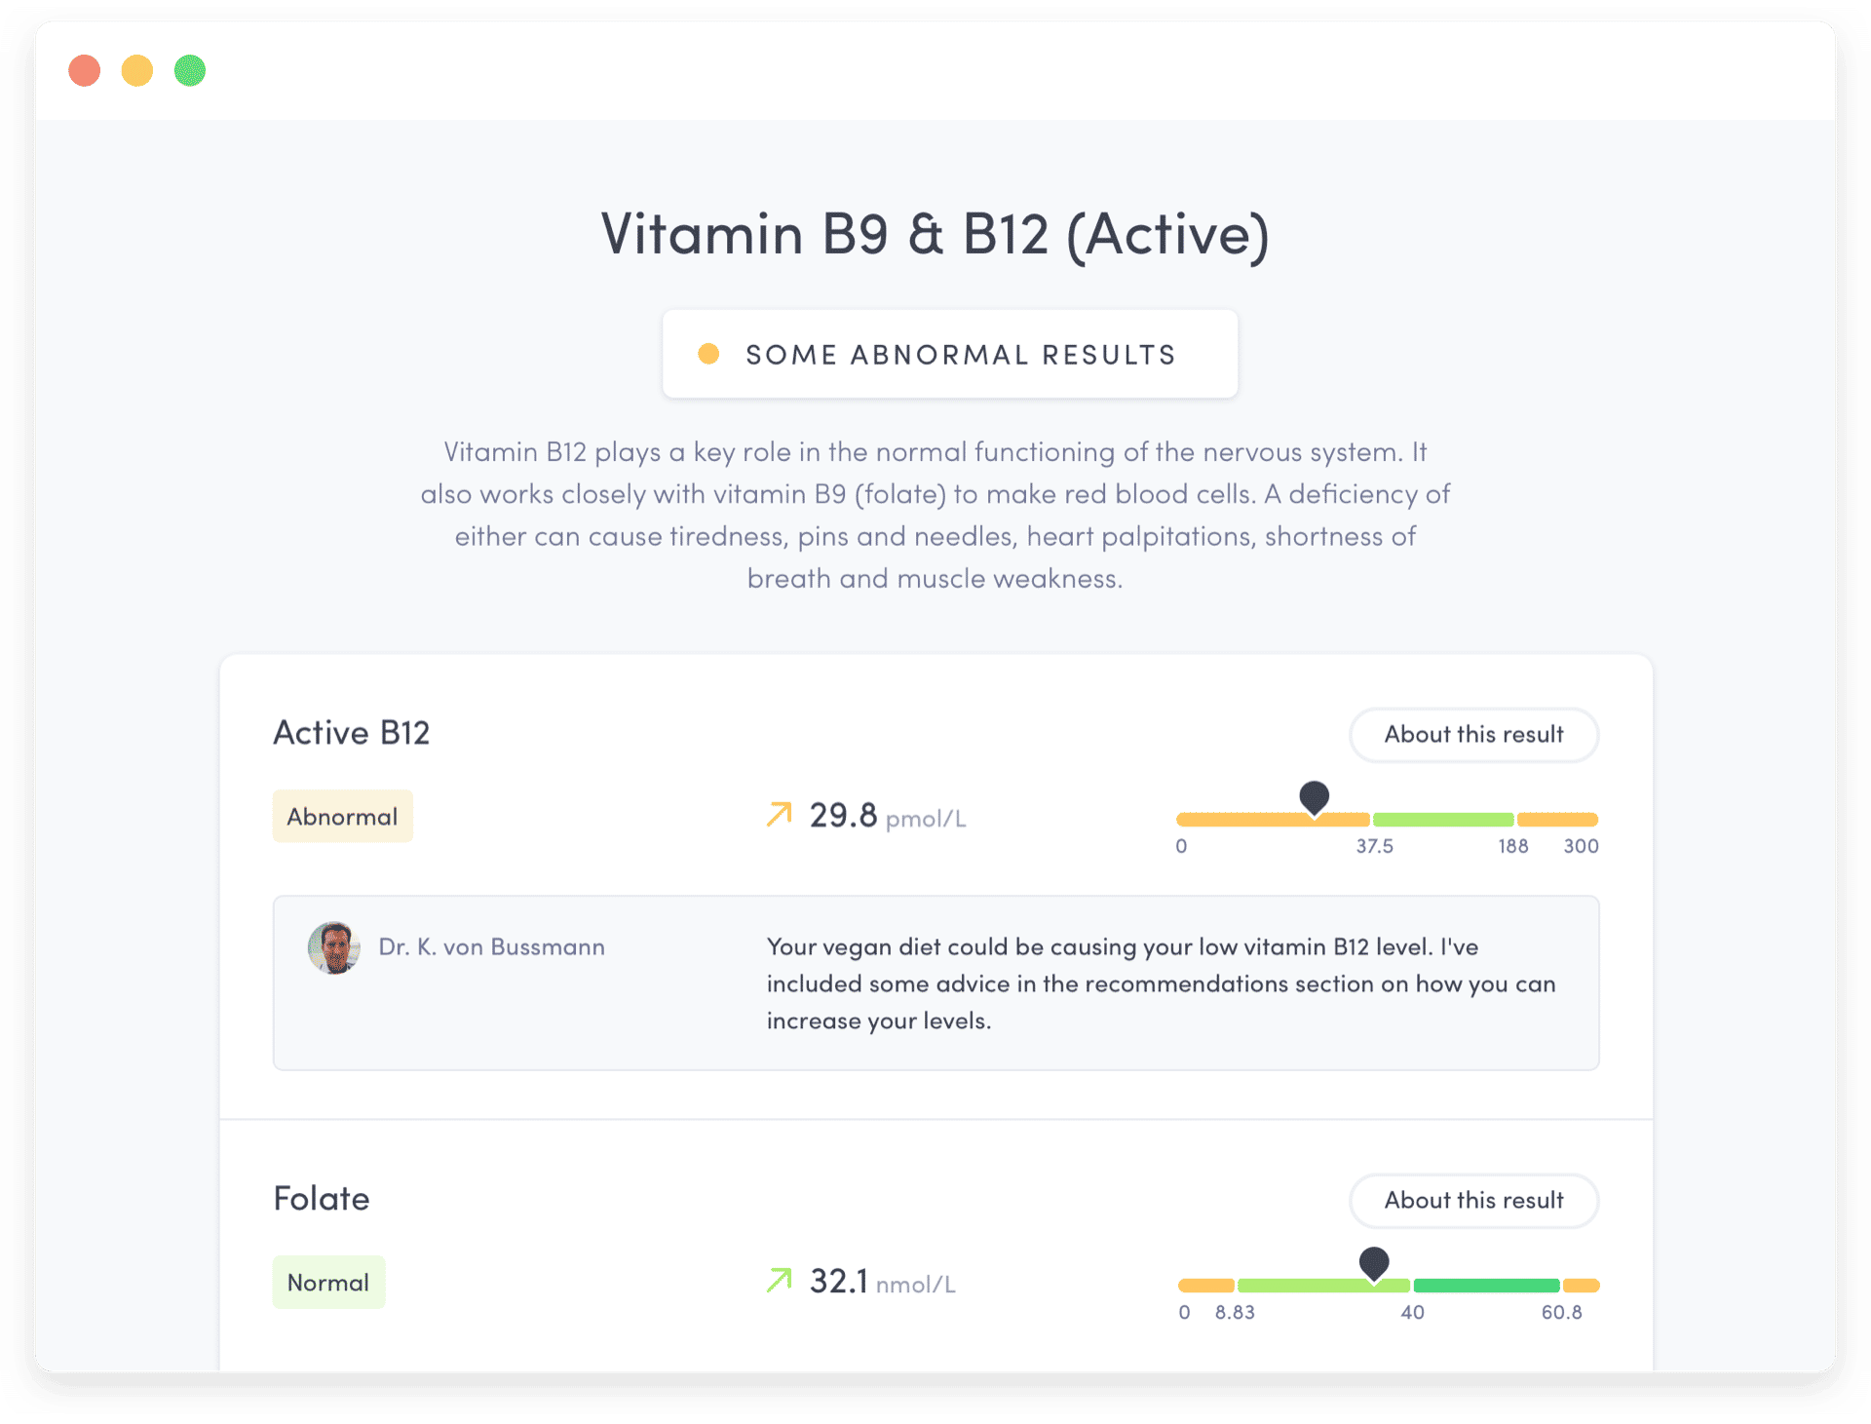Viewport: 1871px width, 1424px height.
Task: Click the Folate range marker pin
Action: coord(1373,1262)
